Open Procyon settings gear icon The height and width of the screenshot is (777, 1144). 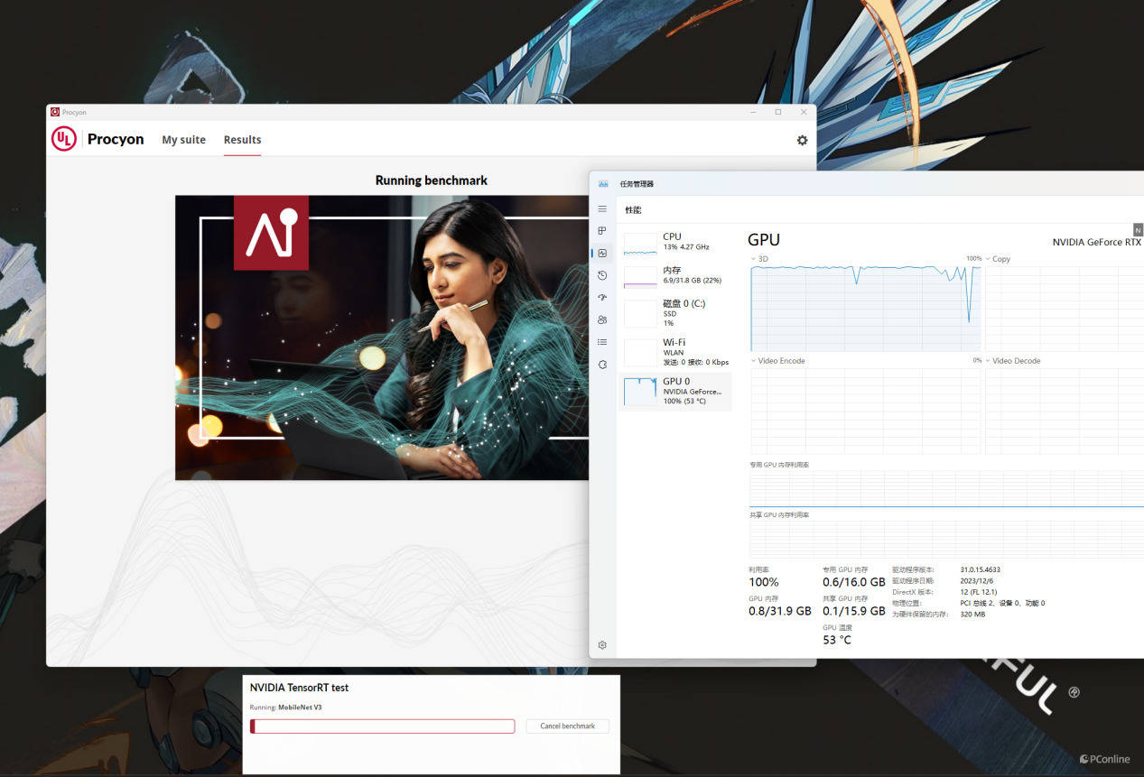(x=802, y=140)
